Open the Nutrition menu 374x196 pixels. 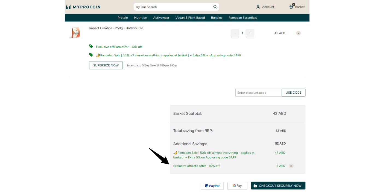coord(141,18)
